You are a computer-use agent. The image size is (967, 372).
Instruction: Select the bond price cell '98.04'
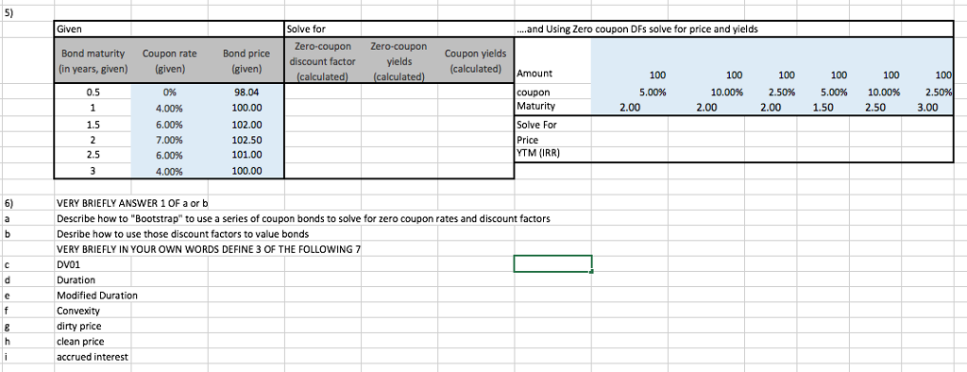(x=246, y=93)
